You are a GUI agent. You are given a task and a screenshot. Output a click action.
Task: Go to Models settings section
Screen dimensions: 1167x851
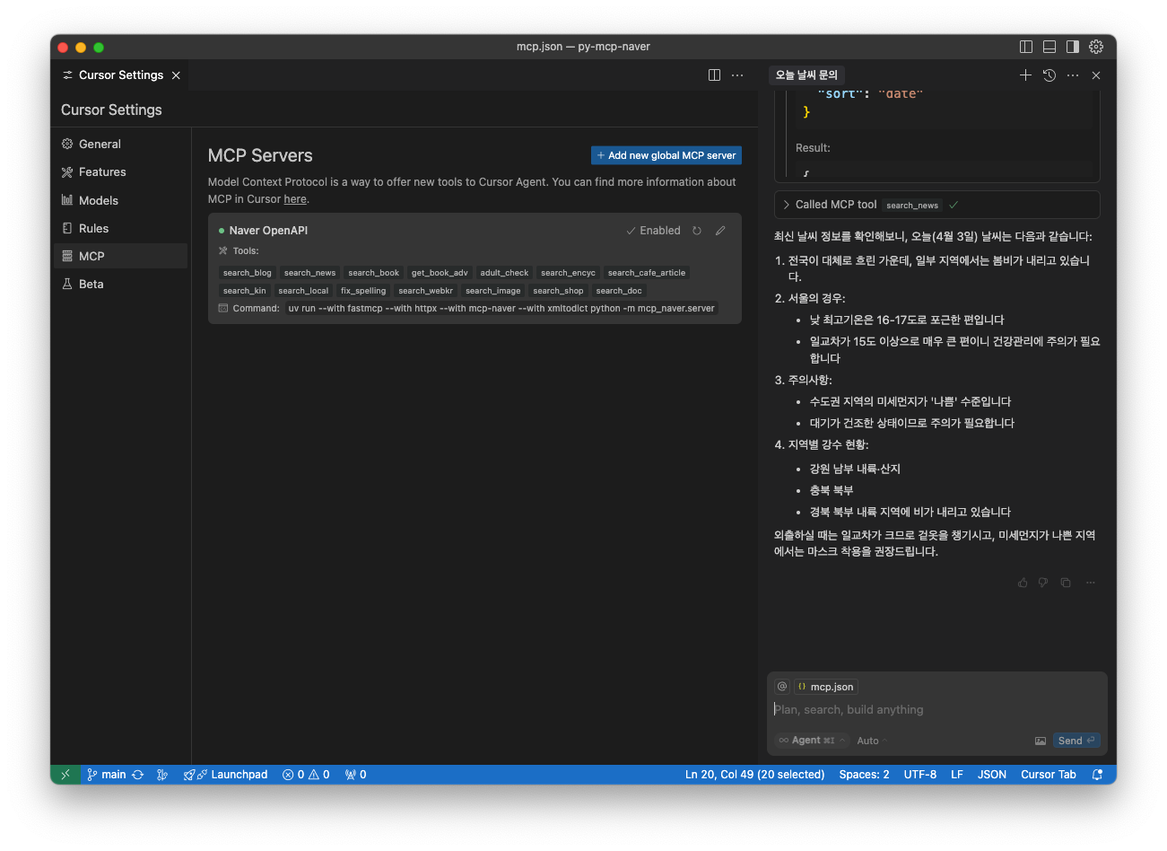click(120, 200)
